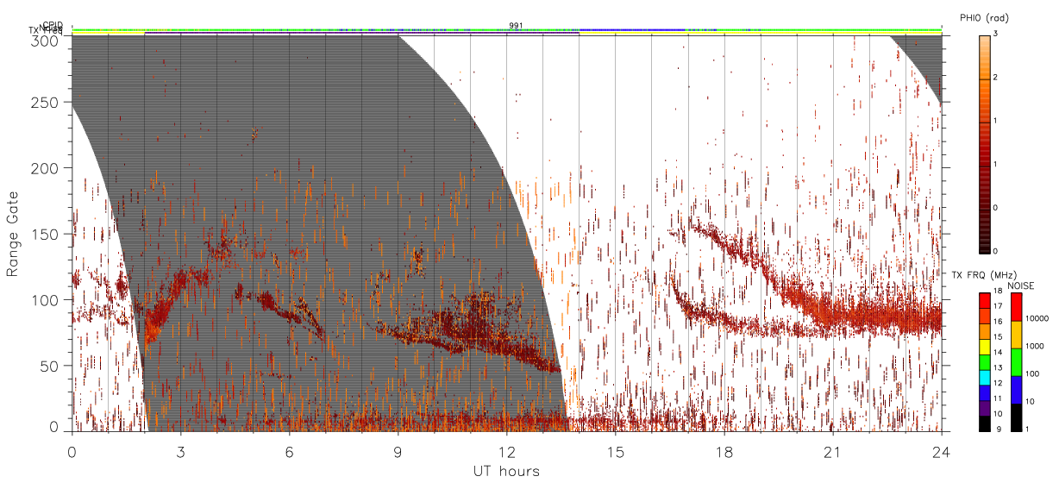Click the red NOISE legend swatch

click(1017, 306)
